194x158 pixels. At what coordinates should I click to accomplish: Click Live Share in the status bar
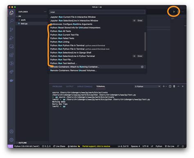point(59,146)
